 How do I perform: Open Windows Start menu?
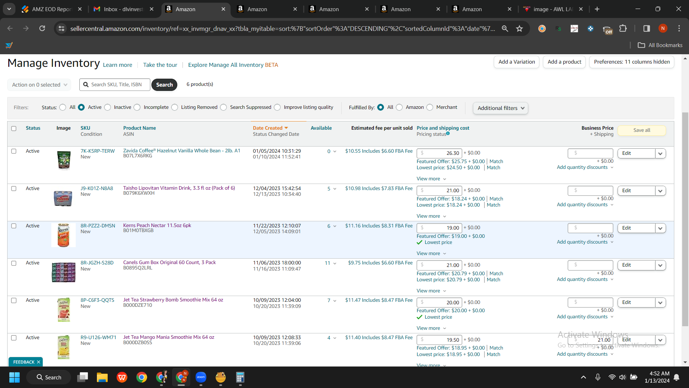14,377
